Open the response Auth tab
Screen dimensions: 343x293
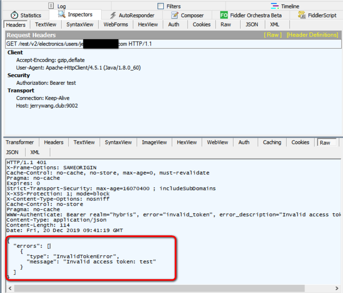tap(244, 142)
